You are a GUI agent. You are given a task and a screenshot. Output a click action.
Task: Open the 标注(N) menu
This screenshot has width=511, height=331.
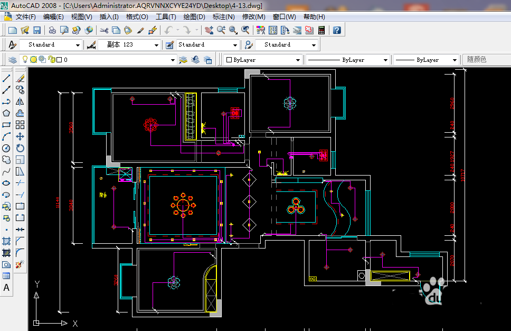coord(223,17)
